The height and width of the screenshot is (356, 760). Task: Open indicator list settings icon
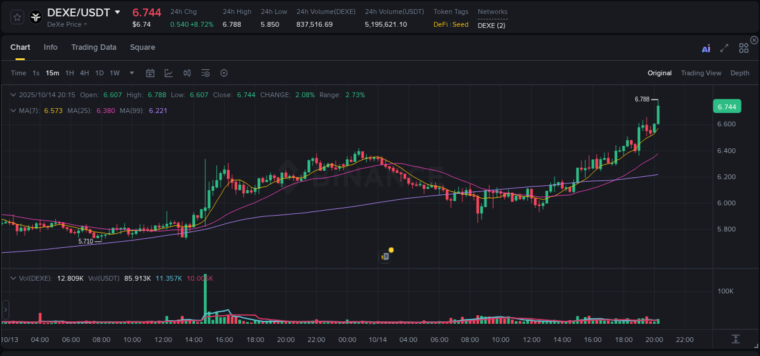(x=205, y=73)
